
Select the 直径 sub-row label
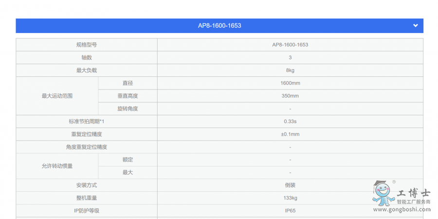pyautogui.click(x=128, y=83)
